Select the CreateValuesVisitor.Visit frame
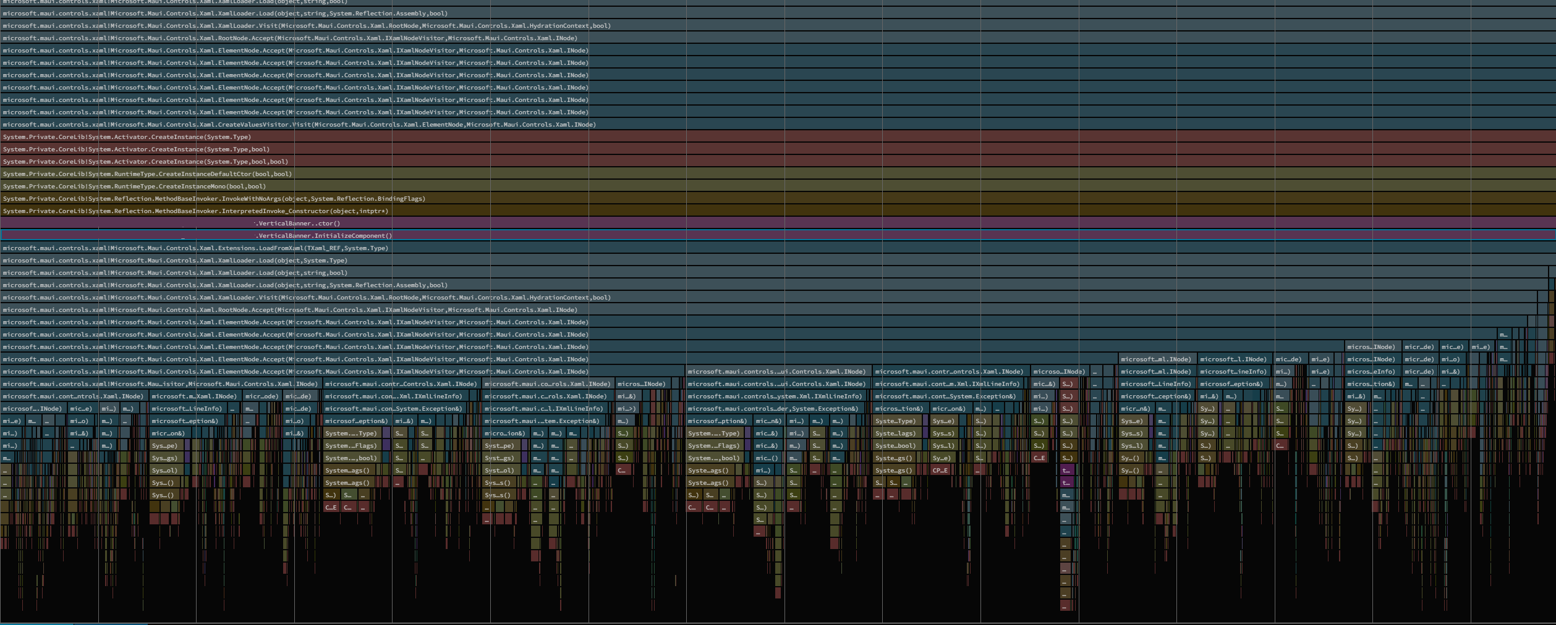This screenshot has width=1556, height=625. (778, 124)
